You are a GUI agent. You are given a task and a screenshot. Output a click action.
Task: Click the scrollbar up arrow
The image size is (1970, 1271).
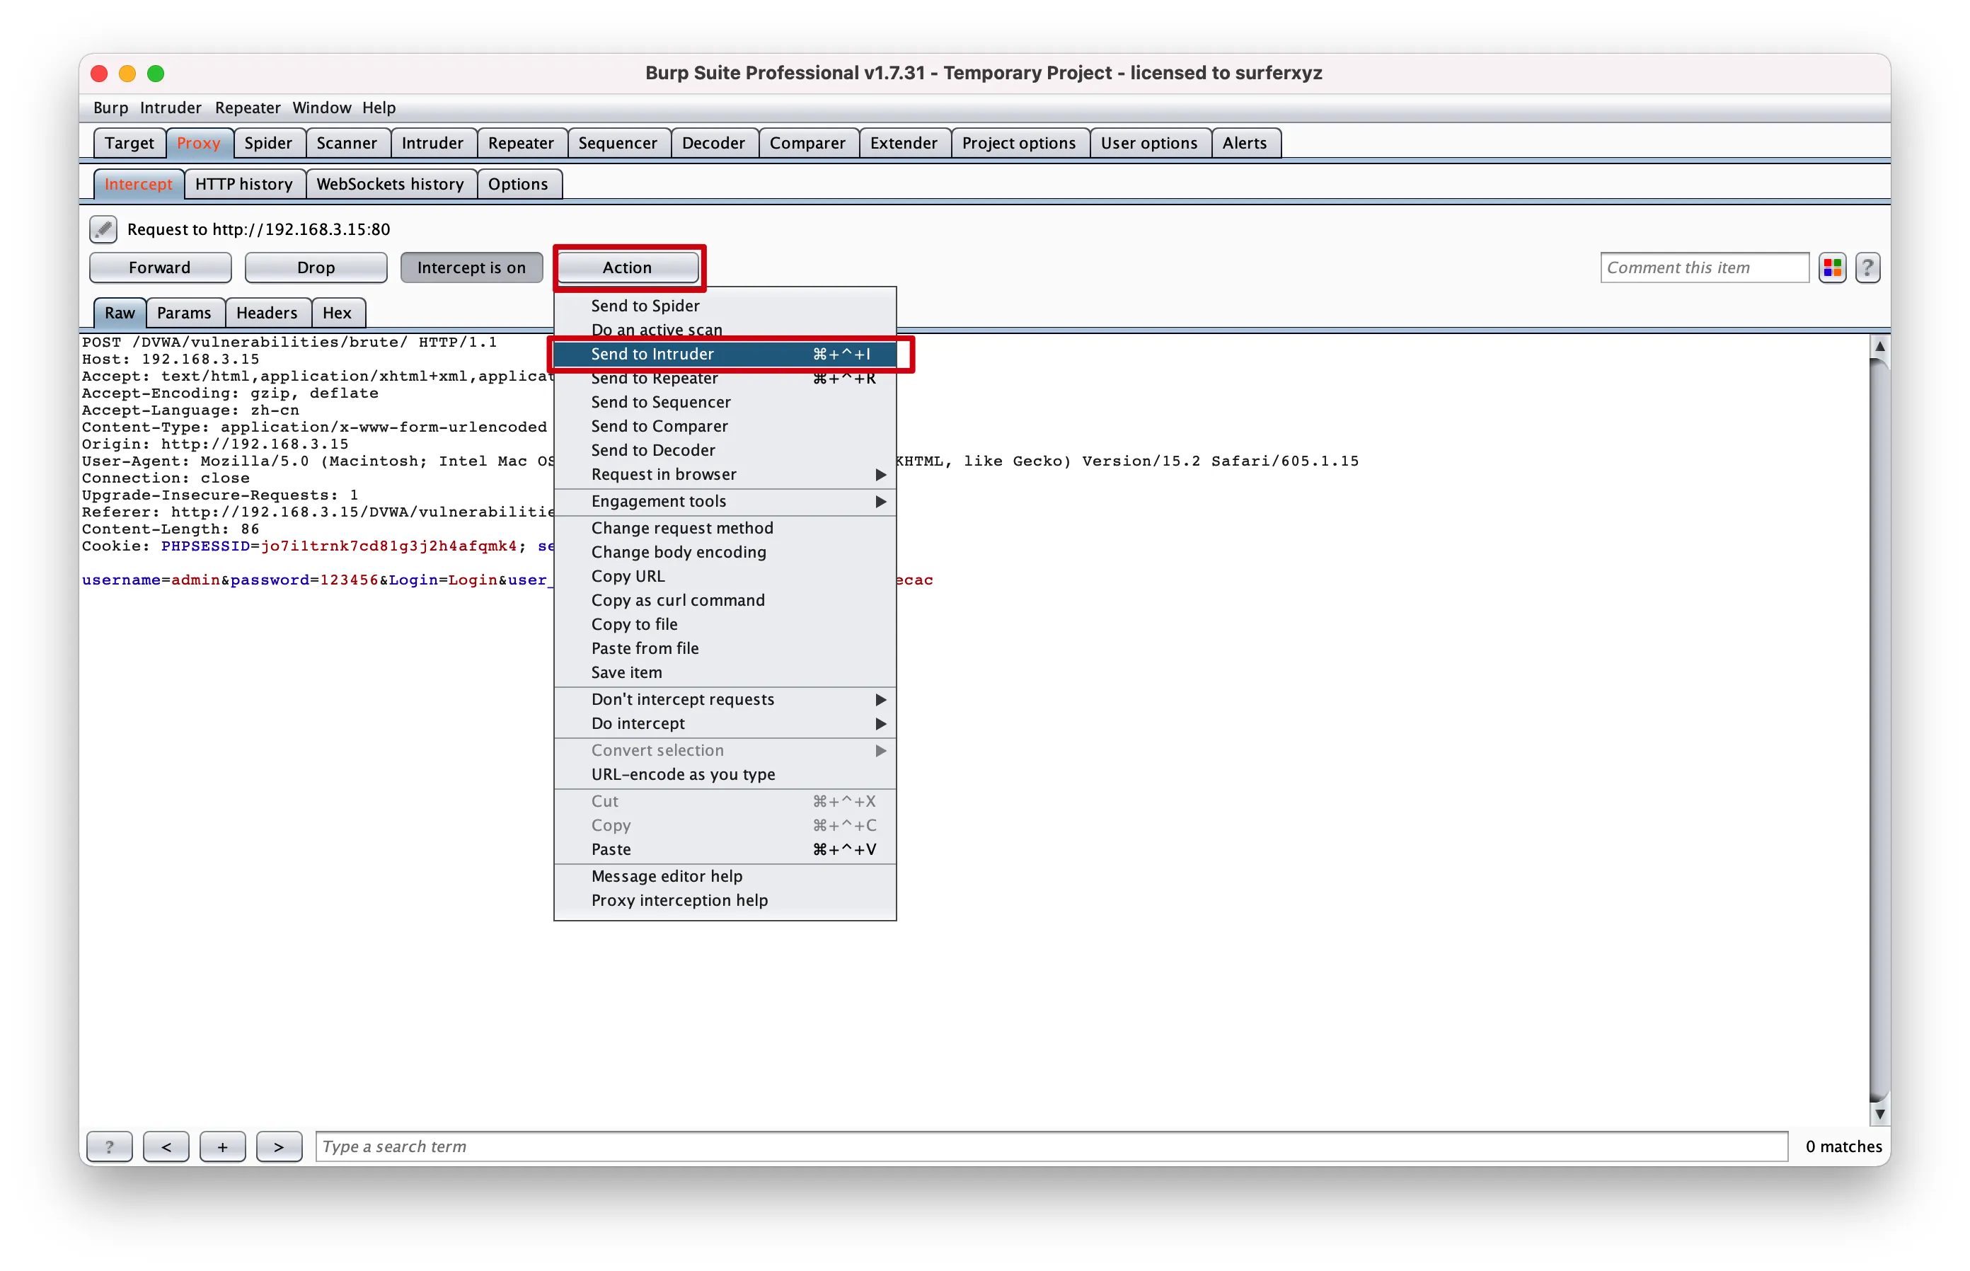(x=1879, y=346)
